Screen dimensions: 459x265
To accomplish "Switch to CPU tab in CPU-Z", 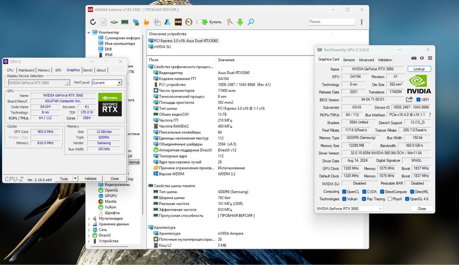I will coord(10,70).
